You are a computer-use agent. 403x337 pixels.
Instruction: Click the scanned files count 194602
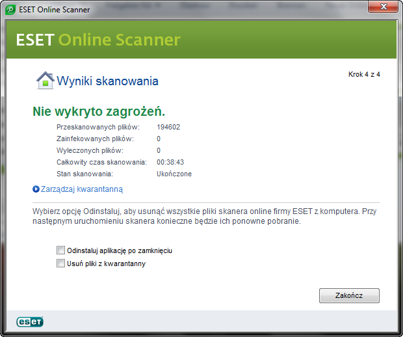point(168,127)
